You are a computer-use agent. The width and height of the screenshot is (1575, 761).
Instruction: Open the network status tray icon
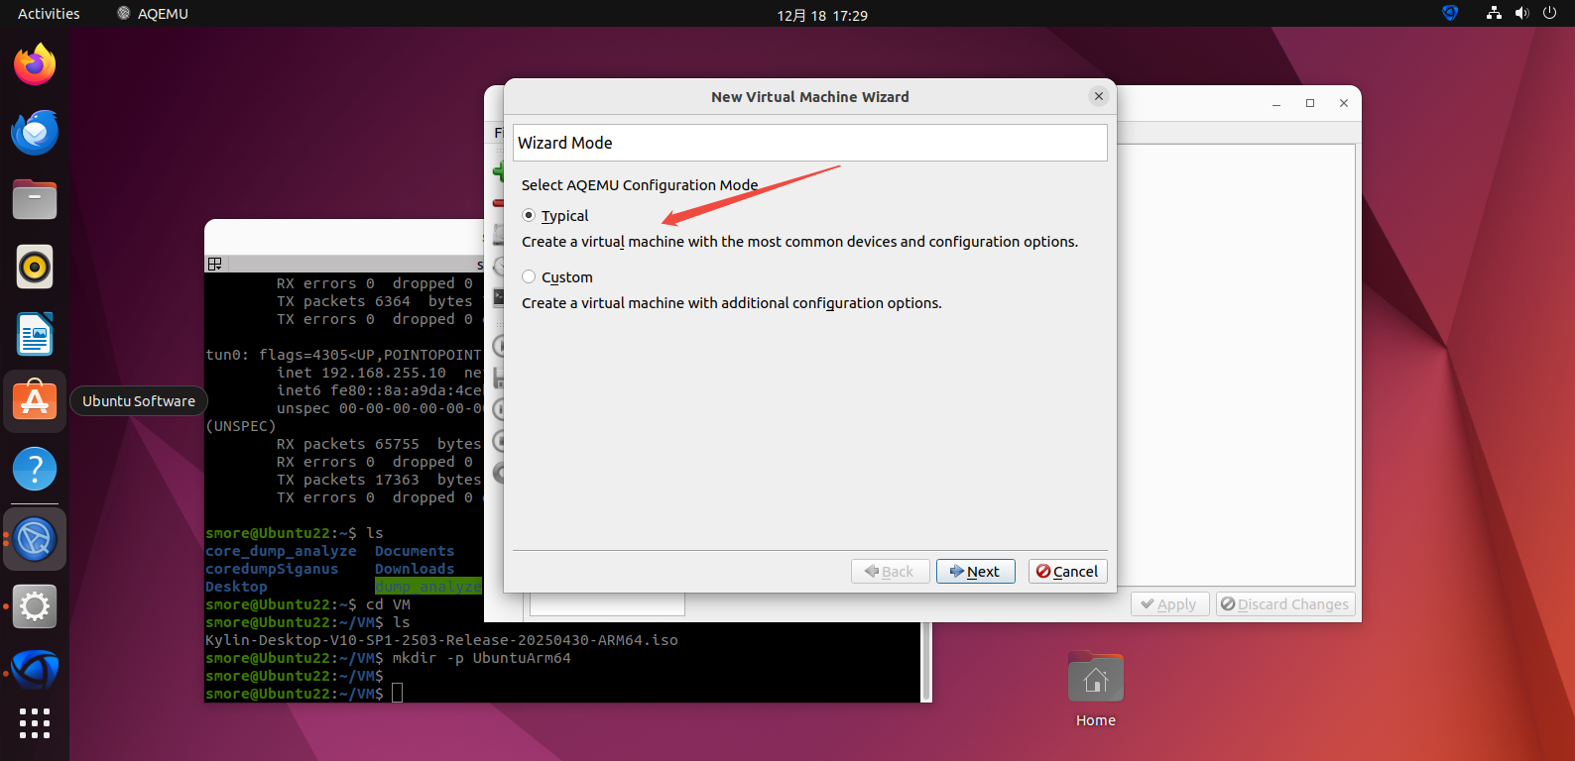tap(1494, 14)
